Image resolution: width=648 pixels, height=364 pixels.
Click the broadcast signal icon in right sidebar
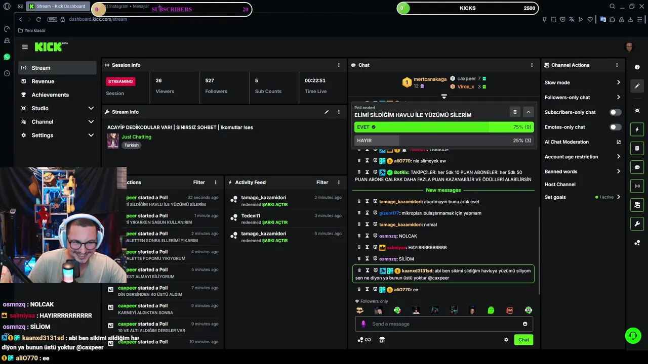click(637, 186)
